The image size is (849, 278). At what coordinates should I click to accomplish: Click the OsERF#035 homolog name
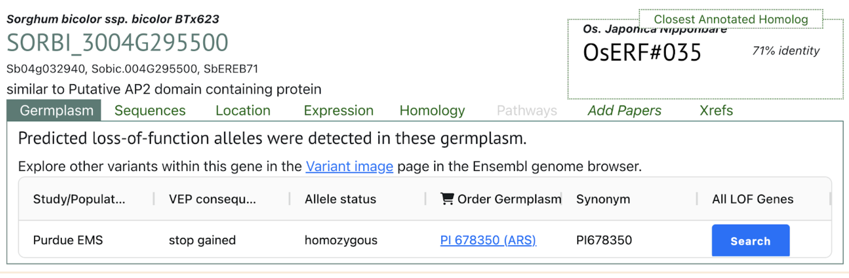[642, 53]
